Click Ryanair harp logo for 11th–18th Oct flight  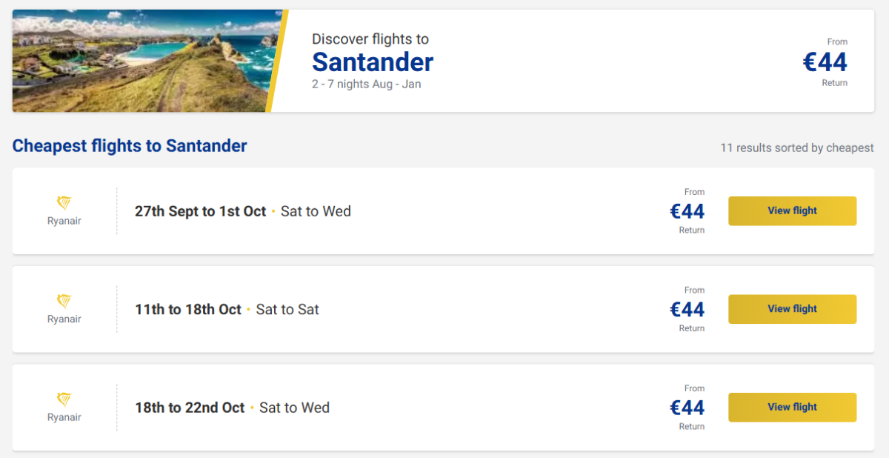tap(64, 301)
